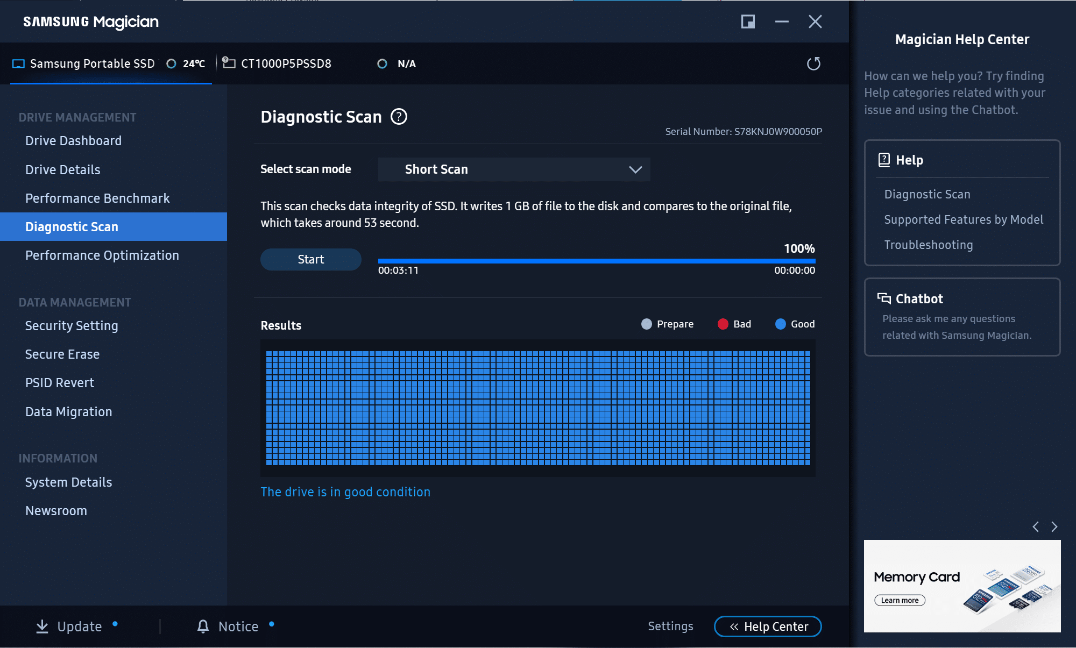1076x648 pixels.
Task: Click the restore window icon top right
Action: pyautogui.click(x=748, y=22)
